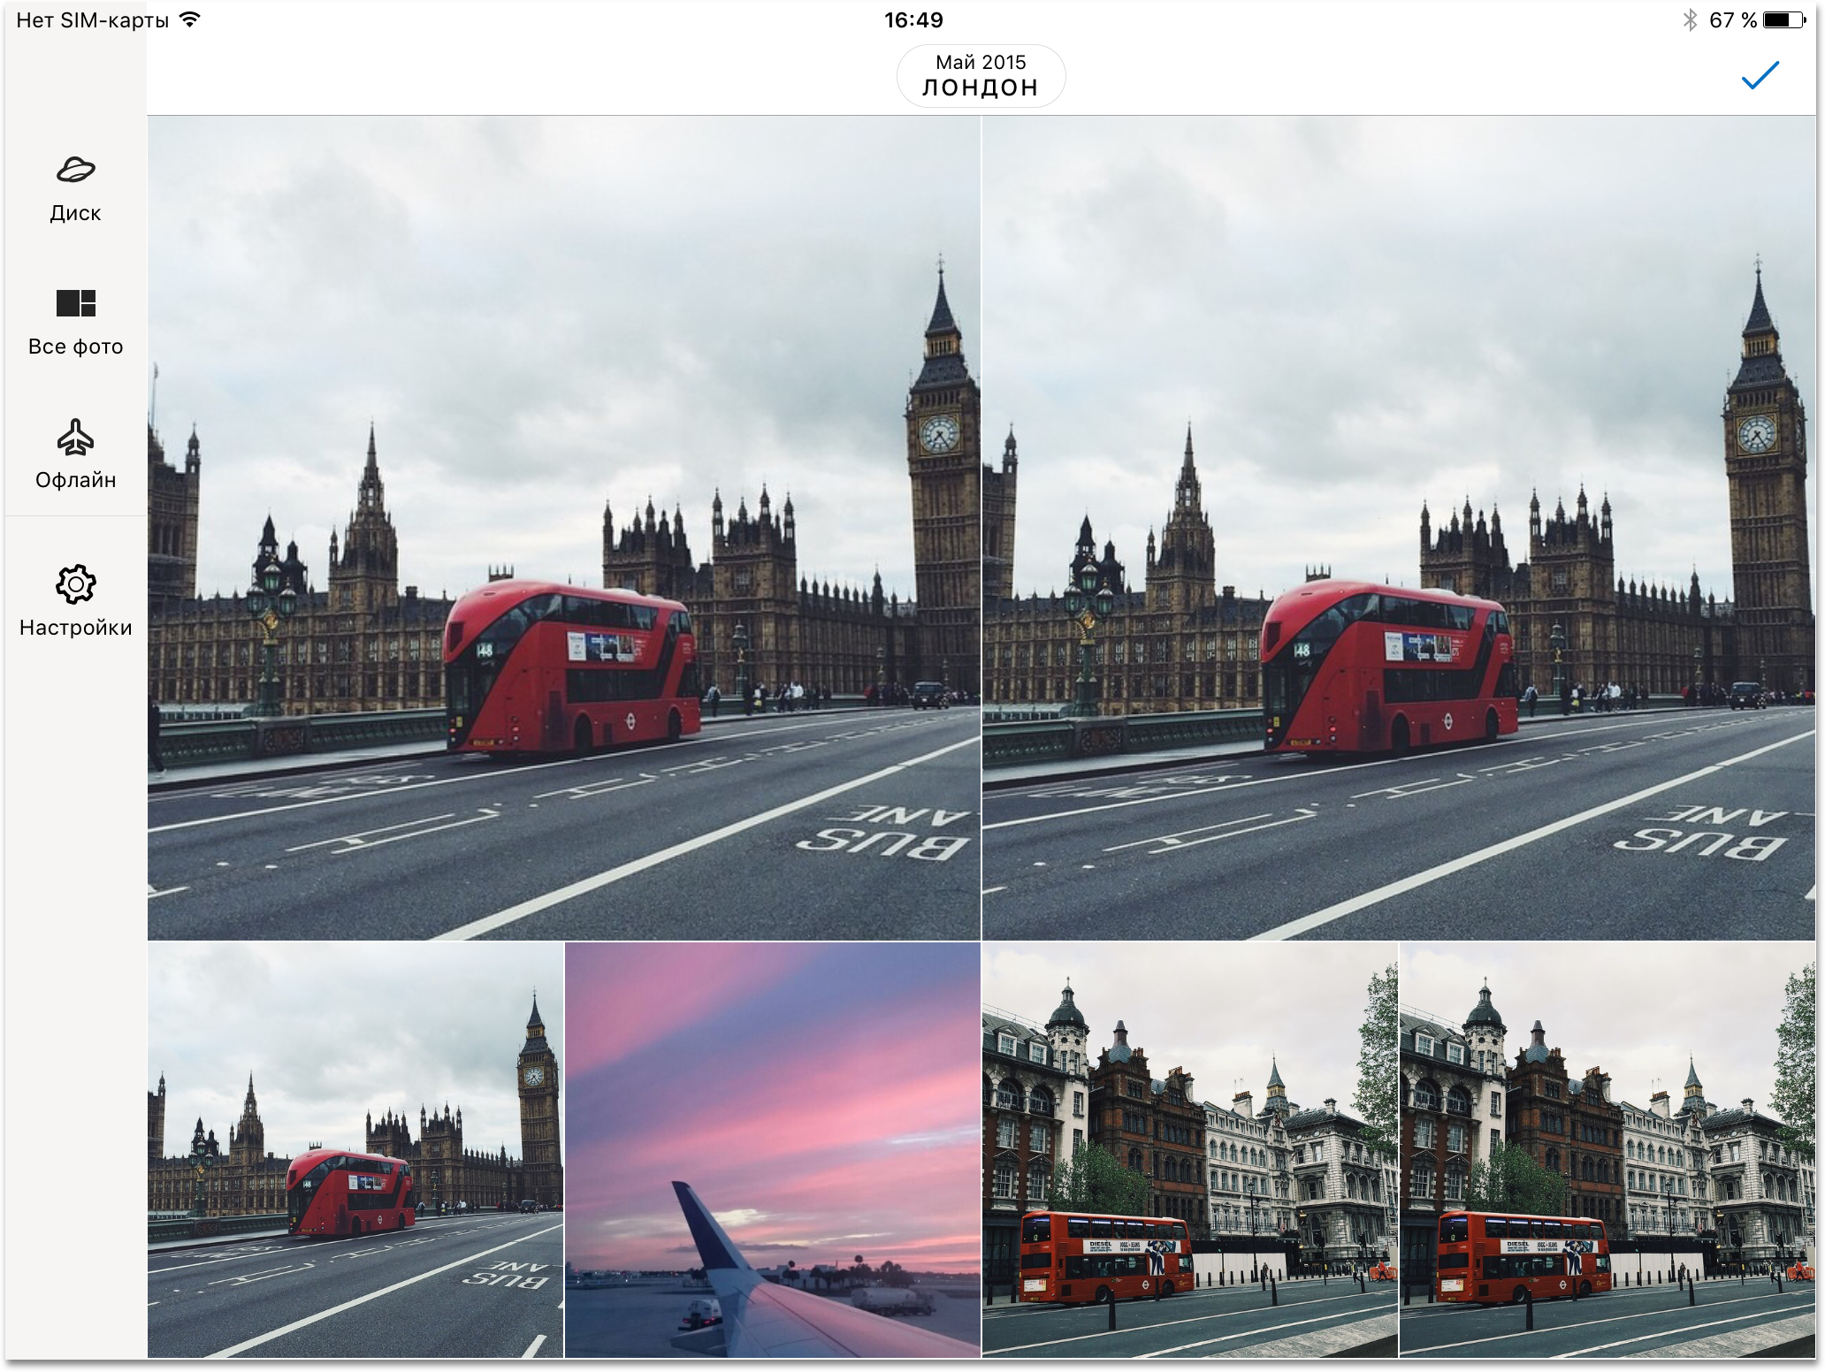The width and height of the screenshot is (1825, 1372).
Task: Open Offline files via airplane icon
Action: tap(75, 438)
